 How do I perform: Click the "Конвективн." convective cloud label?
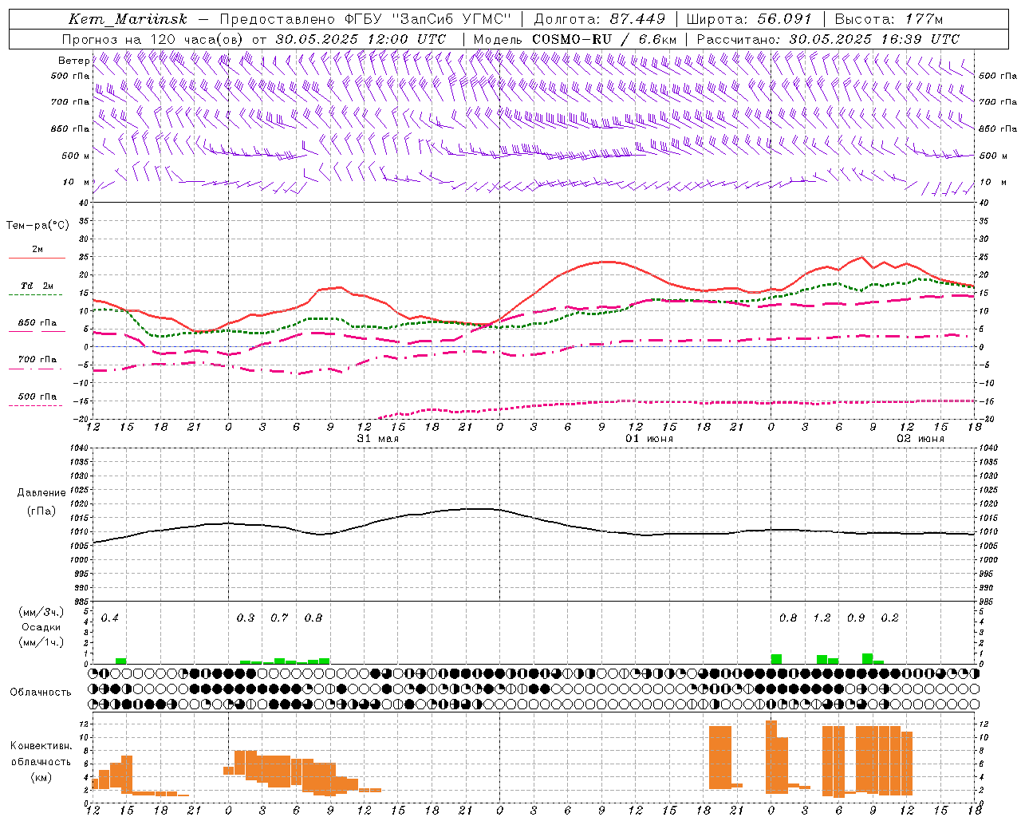pyautogui.click(x=41, y=746)
